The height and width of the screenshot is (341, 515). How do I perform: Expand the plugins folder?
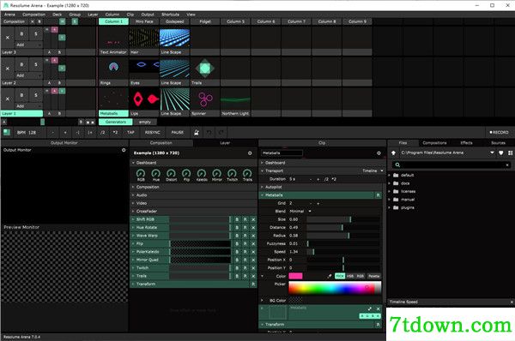pos(390,207)
